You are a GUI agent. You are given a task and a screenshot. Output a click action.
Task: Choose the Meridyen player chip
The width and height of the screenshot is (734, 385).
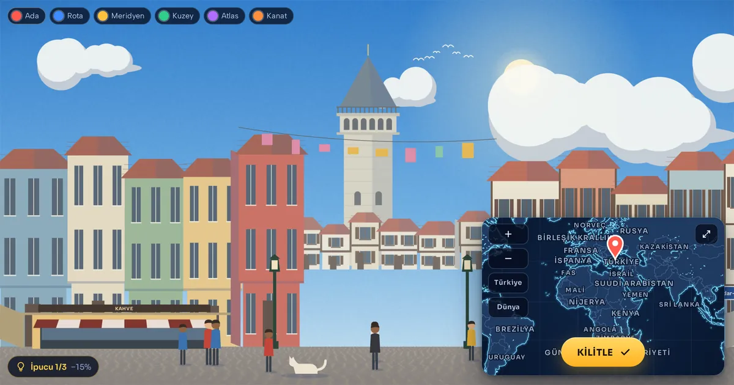pyautogui.click(x=122, y=16)
